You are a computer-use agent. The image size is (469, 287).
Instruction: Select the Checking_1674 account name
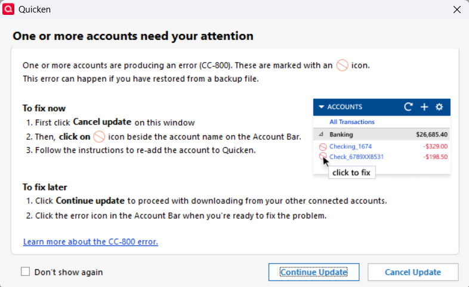(x=351, y=146)
